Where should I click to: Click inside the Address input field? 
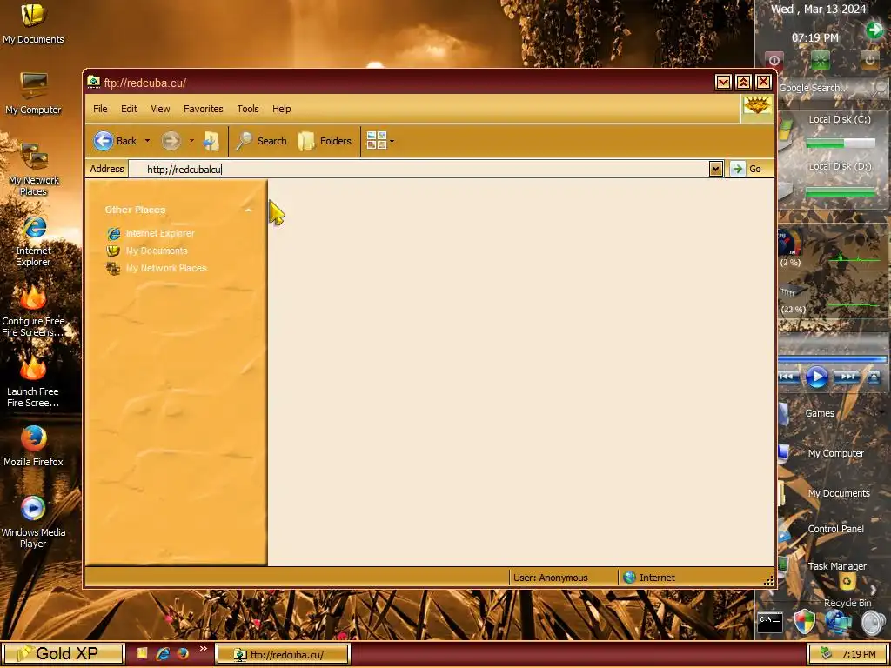click(x=419, y=169)
